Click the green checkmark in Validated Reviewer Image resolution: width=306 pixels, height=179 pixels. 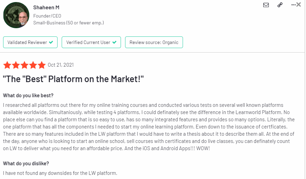coord(51,42)
